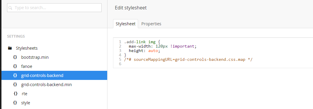Open the fanoe stylesheet
Screen dimensions: 313x109
click(x=27, y=67)
